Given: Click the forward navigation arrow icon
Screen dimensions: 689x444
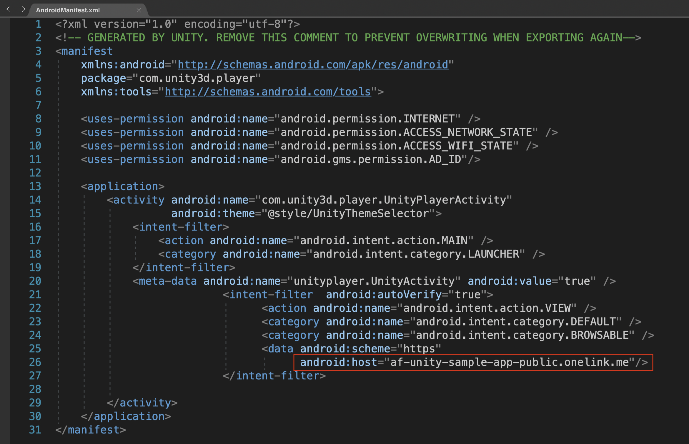Looking at the screenshot, I should (x=24, y=9).
